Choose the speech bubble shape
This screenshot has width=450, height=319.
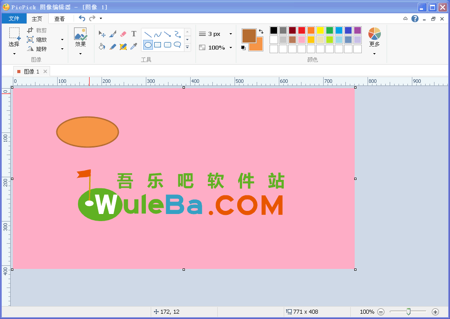click(177, 45)
